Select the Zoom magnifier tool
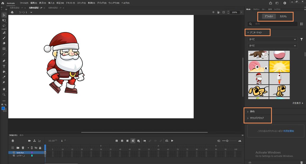This screenshot has width=306, height=164. [x=4, y=95]
